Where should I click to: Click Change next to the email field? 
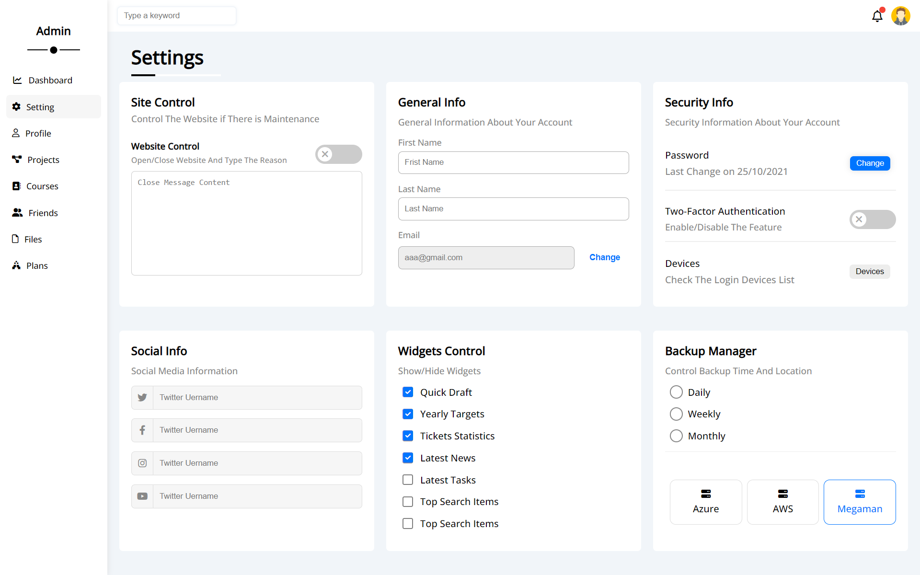[604, 257]
